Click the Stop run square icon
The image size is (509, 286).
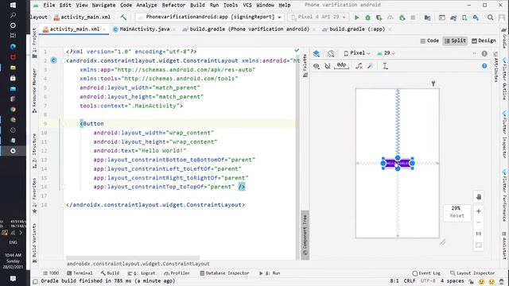(x=413, y=17)
